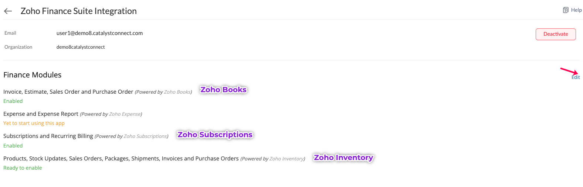Select the purple Zoho Subscriptions annotation label
Viewport: 583px width, 187px height.
tap(215, 135)
